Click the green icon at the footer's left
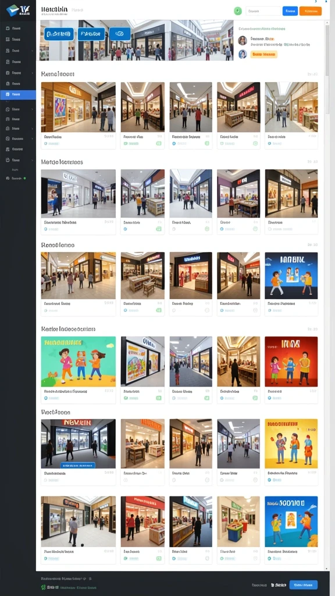 tap(44, 588)
